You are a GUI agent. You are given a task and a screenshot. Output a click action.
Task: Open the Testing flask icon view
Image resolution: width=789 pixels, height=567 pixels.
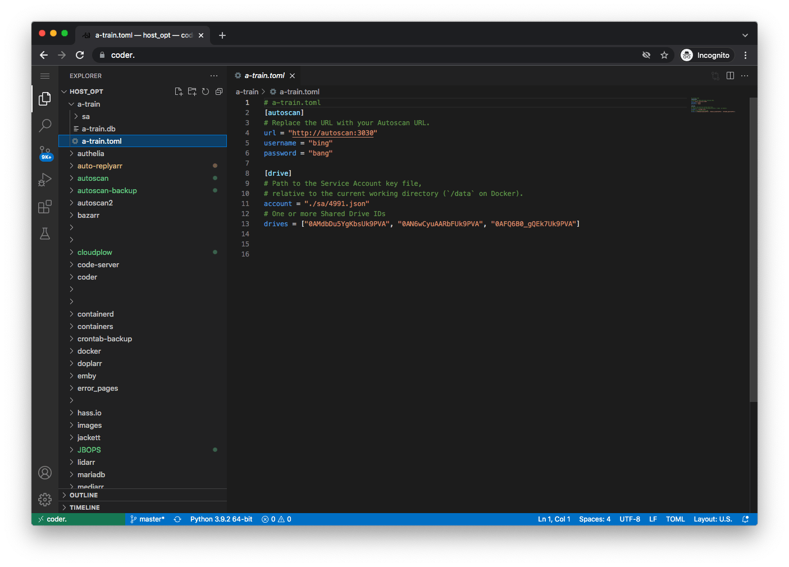pos(45,234)
